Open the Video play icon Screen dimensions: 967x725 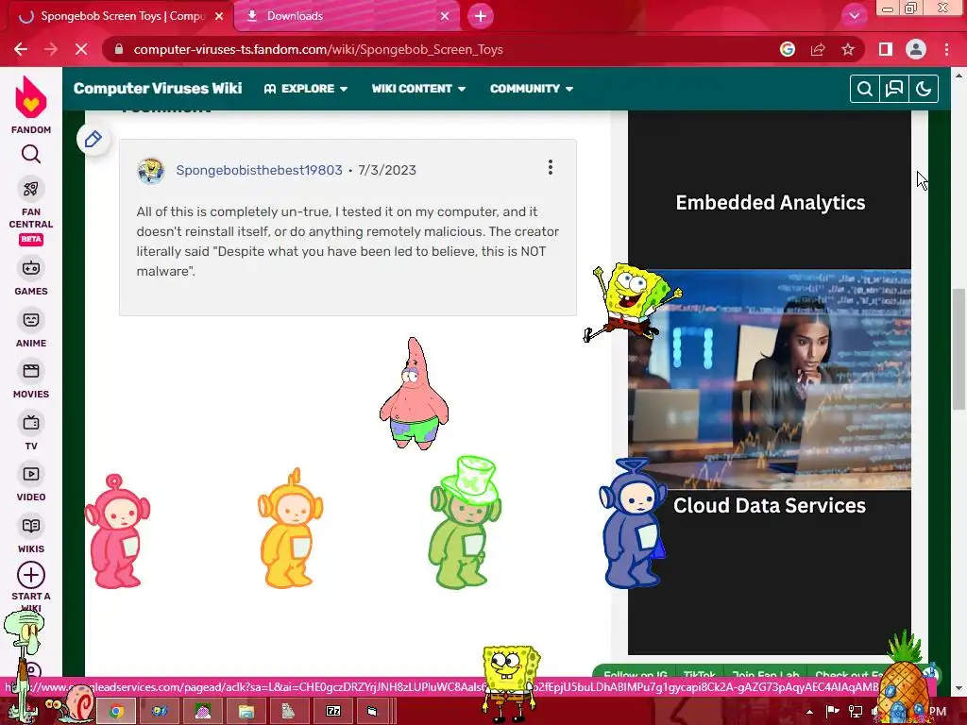click(31, 474)
